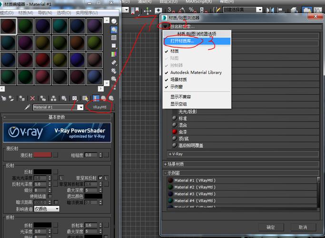Toggle Autodesk Material Library entry
The image size is (325, 238).
tap(196, 72)
